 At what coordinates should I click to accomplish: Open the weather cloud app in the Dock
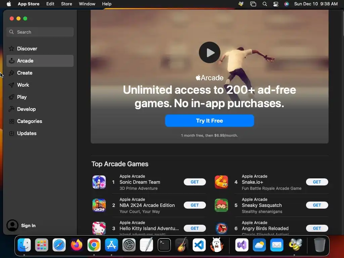[x=259, y=245]
